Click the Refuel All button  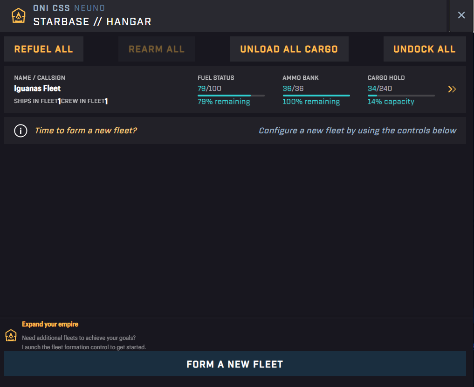pyautogui.click(x=44, y=49)
